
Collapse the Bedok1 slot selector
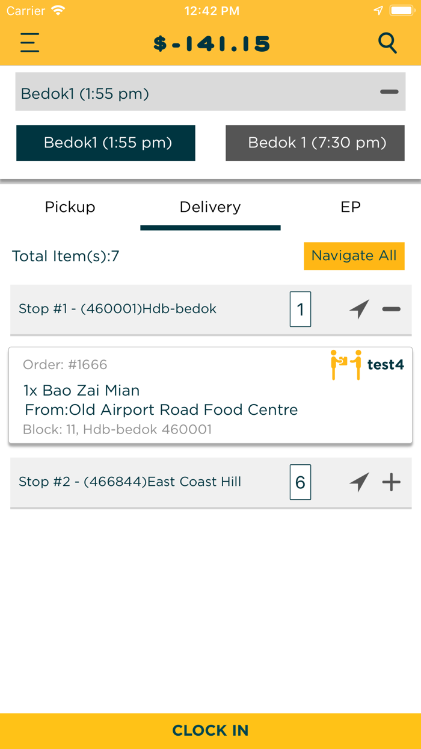point(389,92)
